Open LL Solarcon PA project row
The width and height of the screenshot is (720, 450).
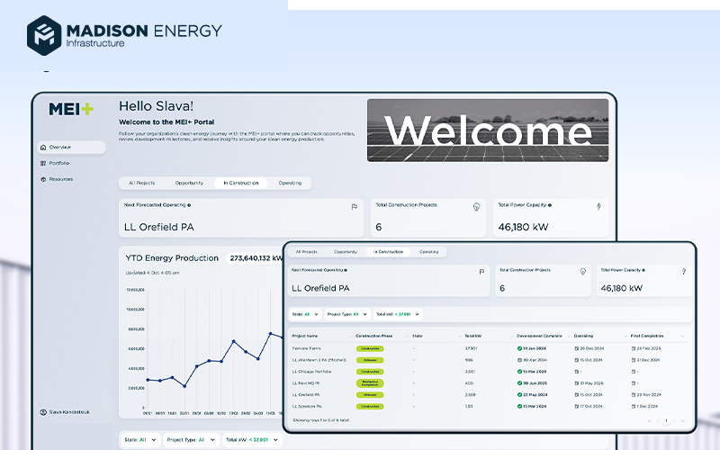click(x=490, y=407)
